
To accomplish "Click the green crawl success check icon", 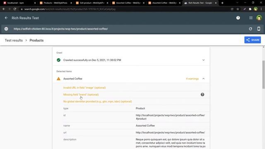I will tap(58, 60).
